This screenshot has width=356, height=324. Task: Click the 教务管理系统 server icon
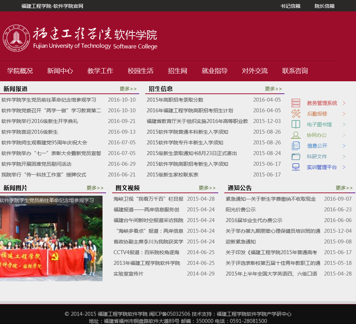(296, 103)
